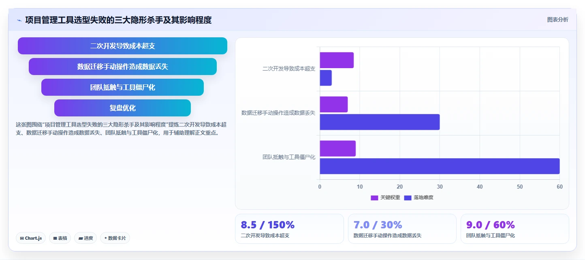Click the purple 关键权重 legend swatch
Screen dimensions: 585x260
(374, 198)
